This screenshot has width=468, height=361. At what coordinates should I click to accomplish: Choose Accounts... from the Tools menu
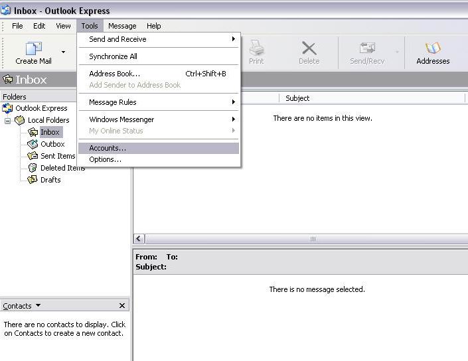(x=108, y=148)
